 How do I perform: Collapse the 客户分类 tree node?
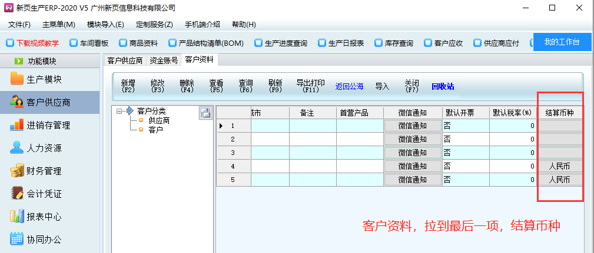point(120,111)
